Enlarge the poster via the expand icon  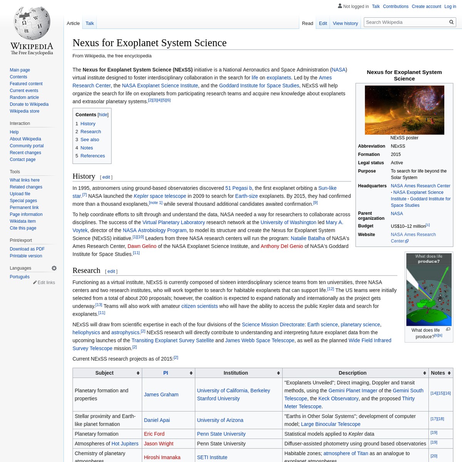point(448,329)
